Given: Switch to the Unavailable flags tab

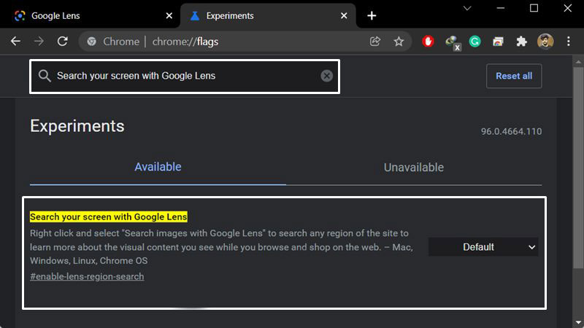Looking at the screenshot, I should [414, 168].
